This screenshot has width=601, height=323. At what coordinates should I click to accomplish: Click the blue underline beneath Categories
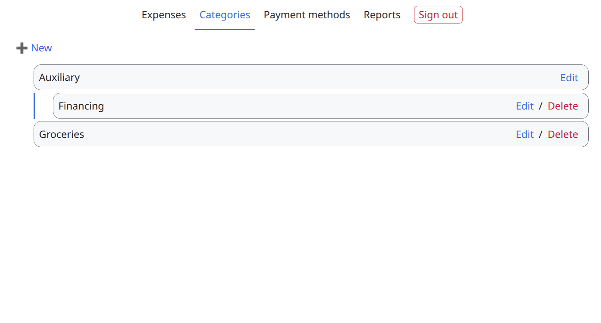click(x=225, y=29)
